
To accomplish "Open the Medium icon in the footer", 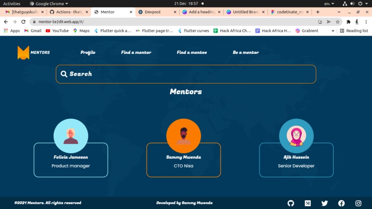I will pos(307,203).
